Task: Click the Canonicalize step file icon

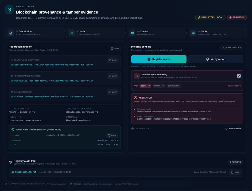Action: click(x=11, y=33)
